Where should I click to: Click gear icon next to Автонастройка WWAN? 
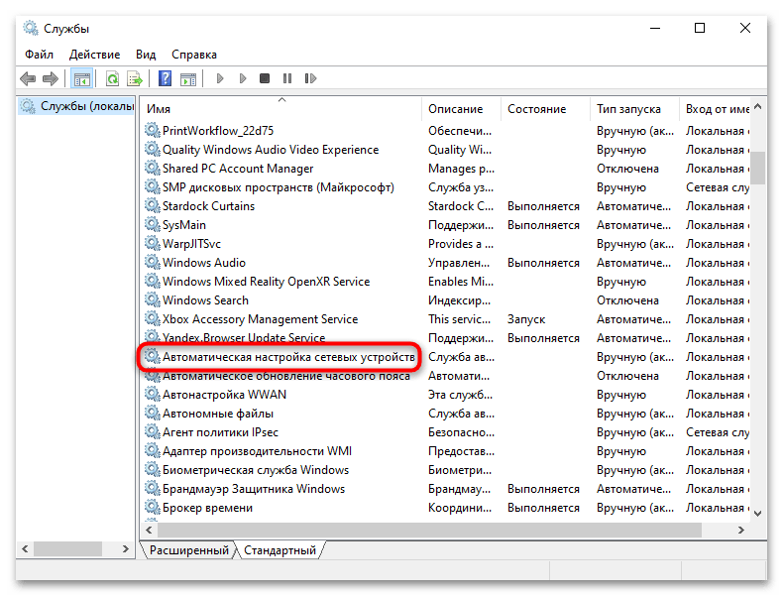click(x=152, y=394)
